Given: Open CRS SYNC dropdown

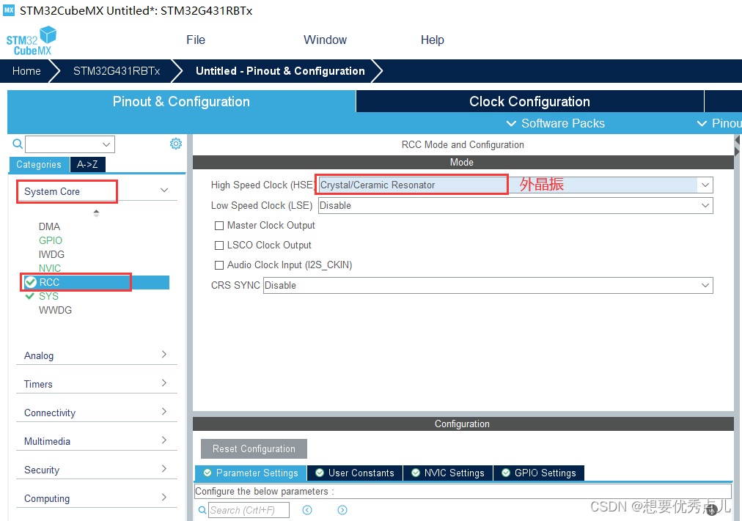Looking at the screenshot, I should [x=705, y=285].
